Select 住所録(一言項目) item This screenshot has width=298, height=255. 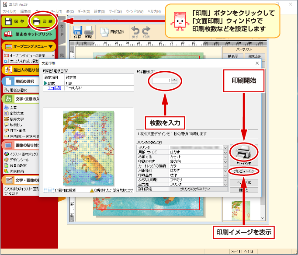click(x=21, y=136)
